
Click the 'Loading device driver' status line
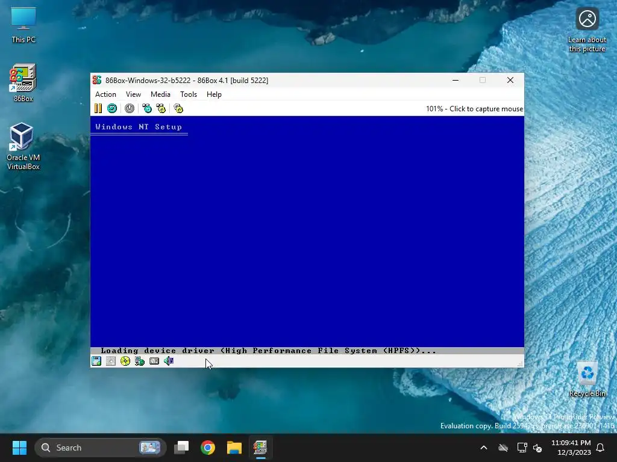(x=307, y=351)
